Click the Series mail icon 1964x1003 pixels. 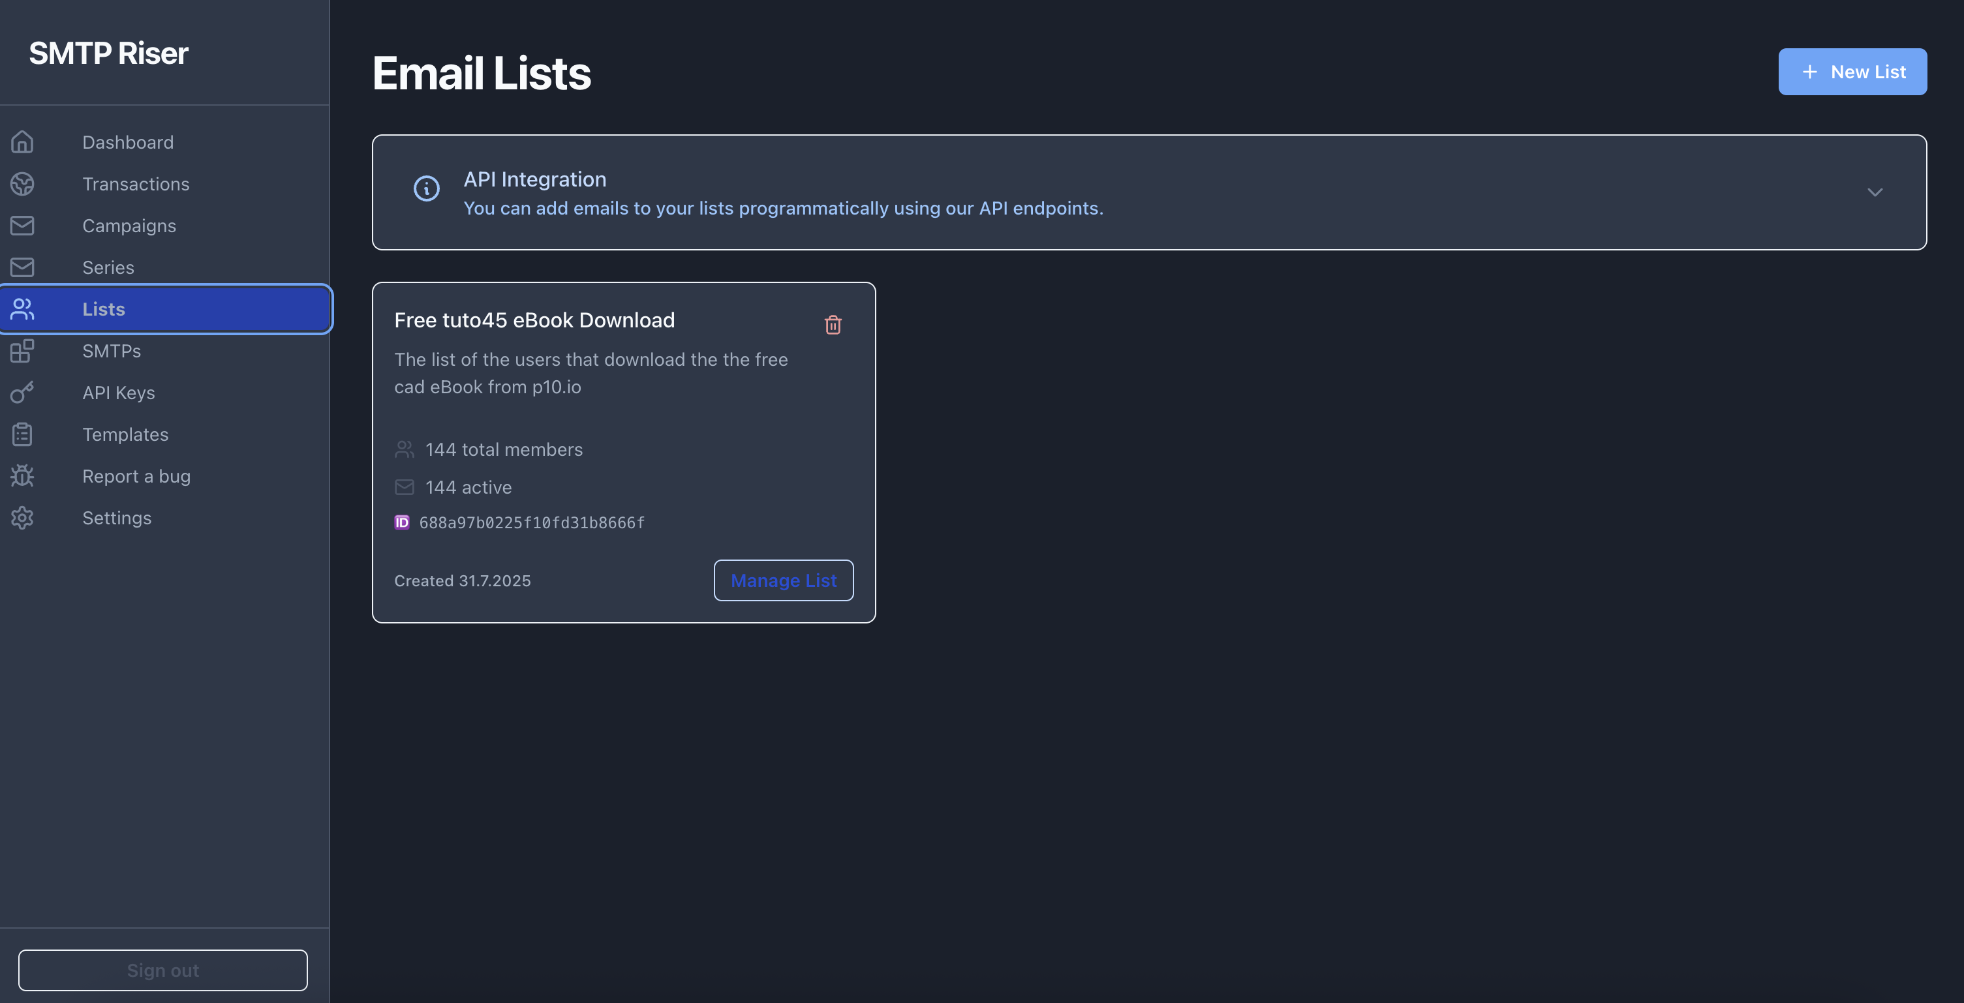22,267
